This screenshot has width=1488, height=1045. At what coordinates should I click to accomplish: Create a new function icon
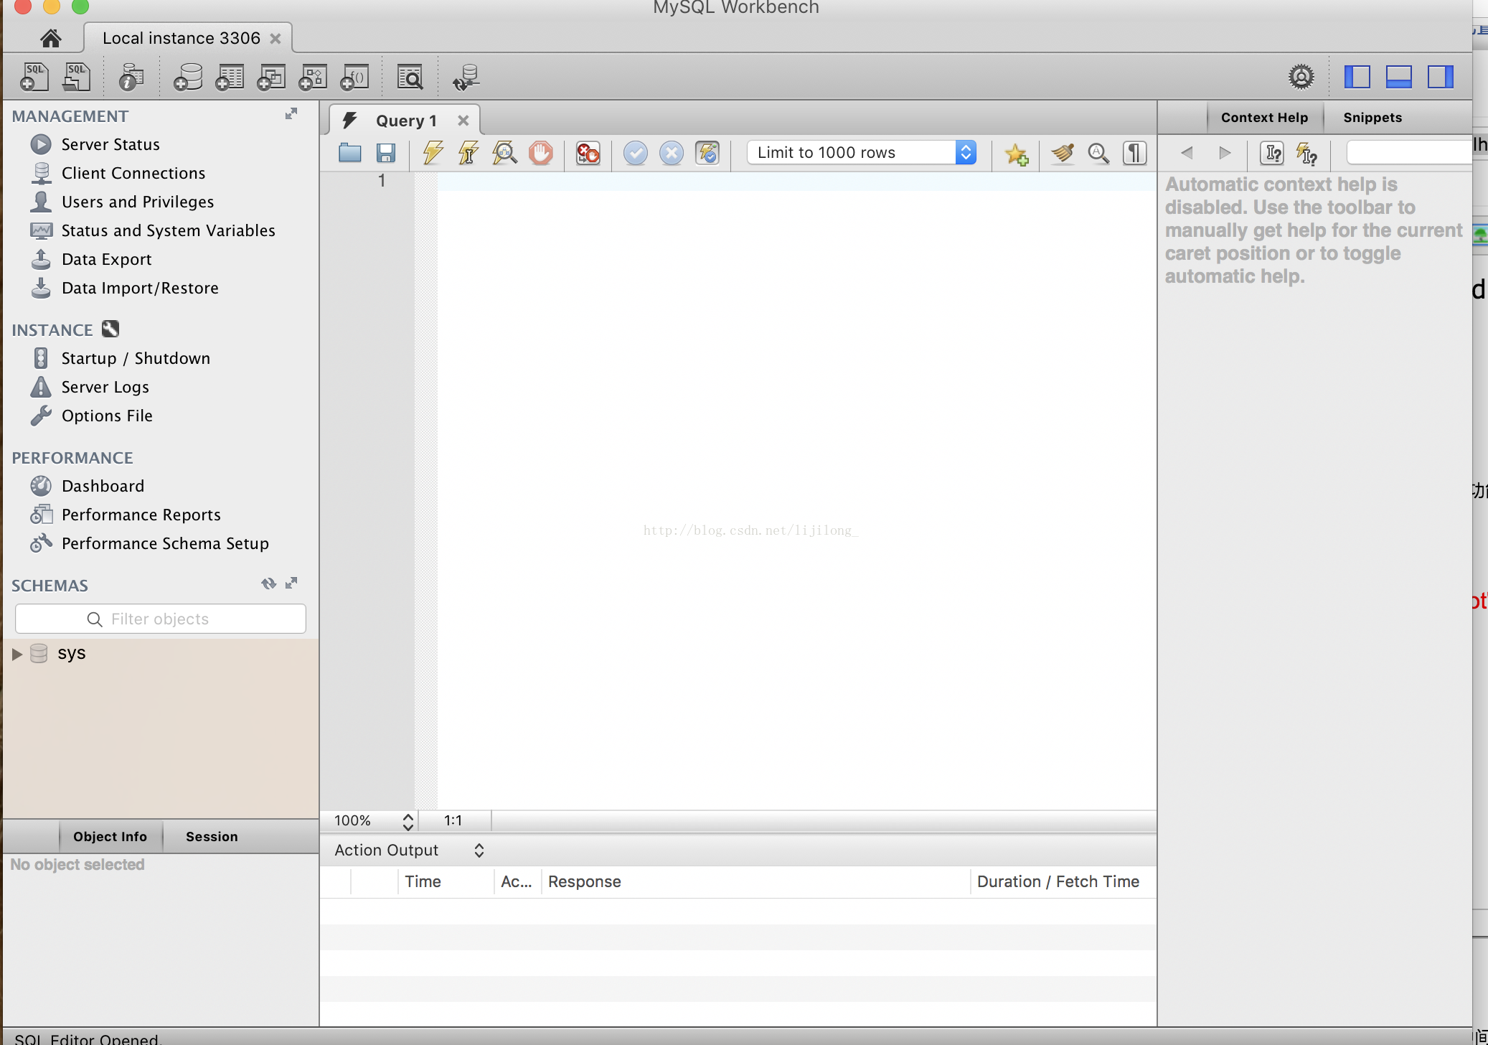354,77
